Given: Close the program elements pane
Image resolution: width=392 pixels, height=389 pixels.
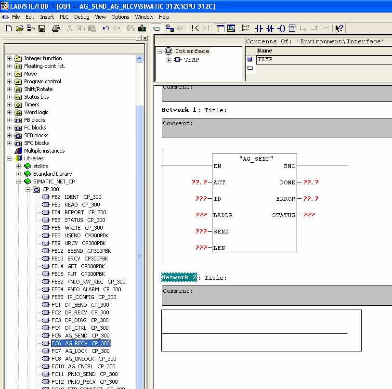Looking at the screenshot, I should pyautogui.click(x=145, y=38).
